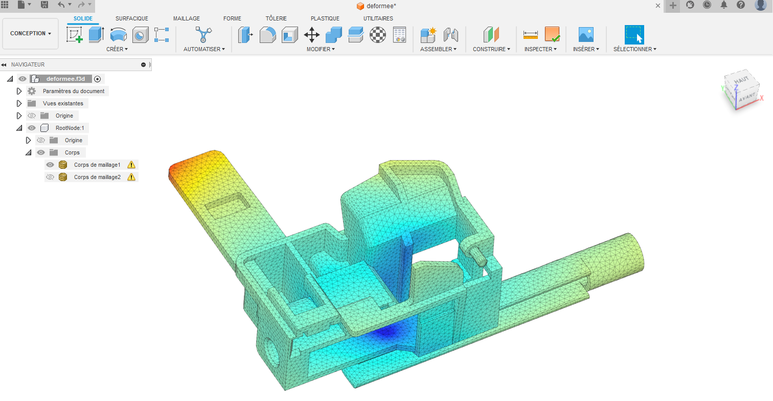Open the Appearance checkered sphere tool

pos(378,35)
